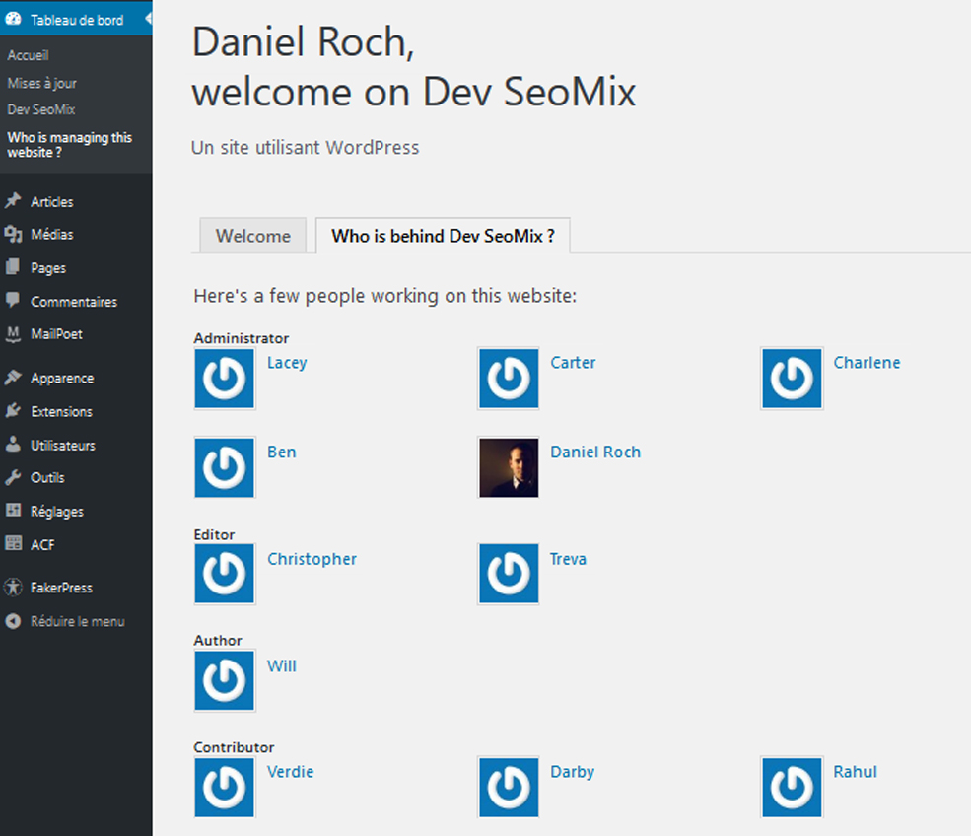Click Ben's avatar image

[x=225, y=467]
